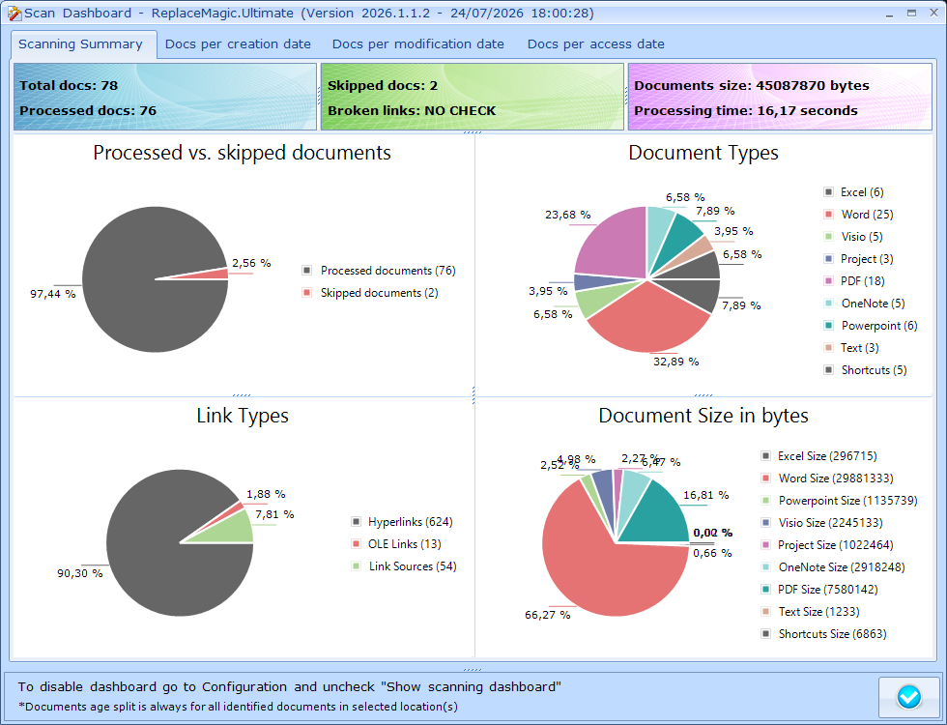Image resolution: width=947 pixels, height=725 pixels.
Task: Select the Docs per access date tab
Action: [x=595, y=44]
